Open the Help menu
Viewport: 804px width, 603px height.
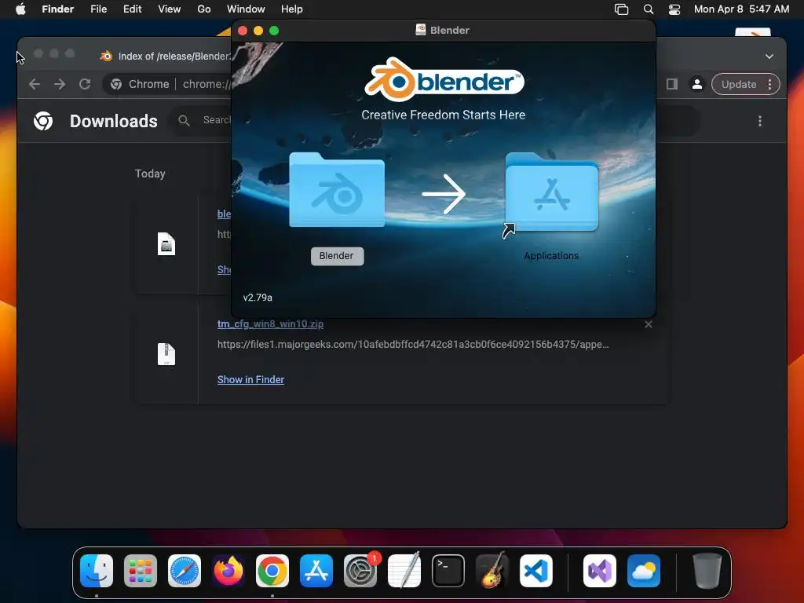(x=292, y=9)
